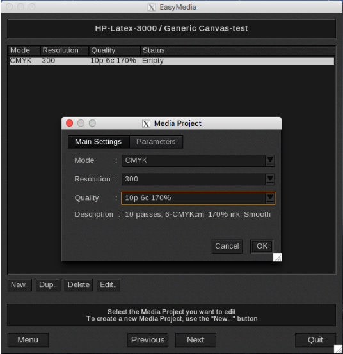The image size is (343, 354).
Task: Click the Edit.. button
Action: tap(108, 285)
